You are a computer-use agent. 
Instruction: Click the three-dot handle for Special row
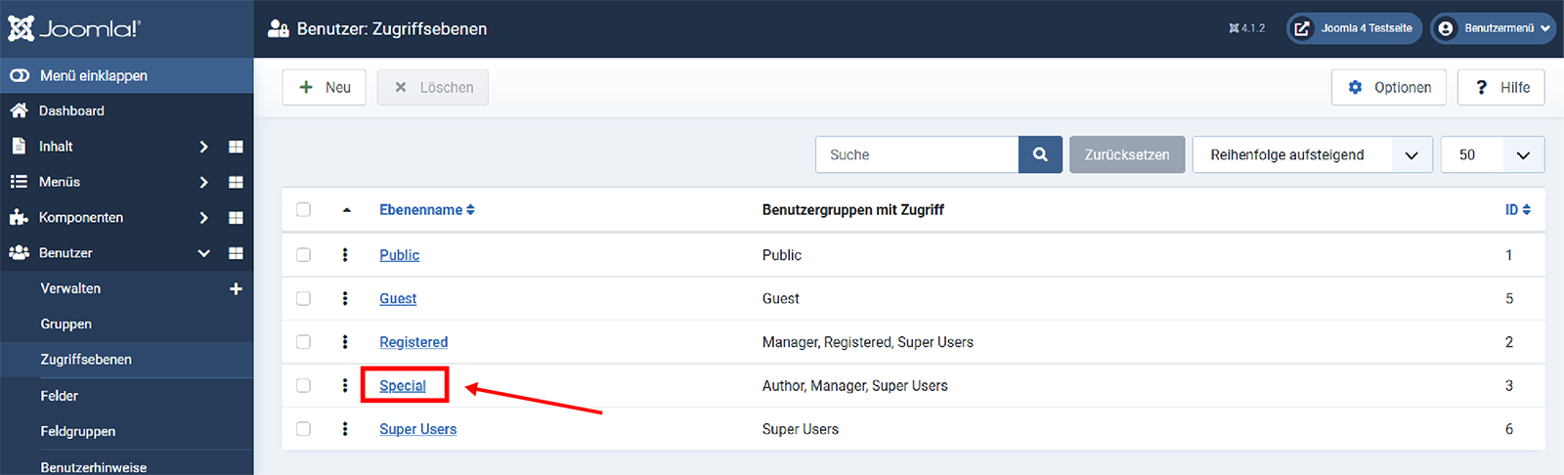[x=345, y=385]
